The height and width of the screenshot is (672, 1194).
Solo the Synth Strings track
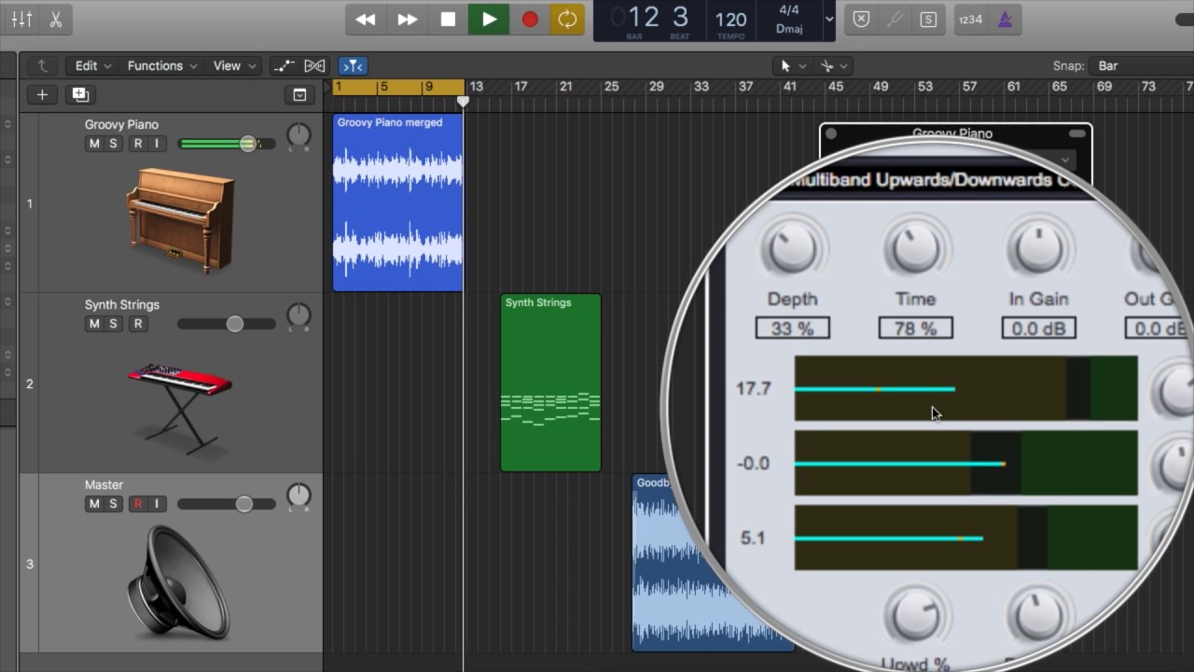[x=113, y=324]
